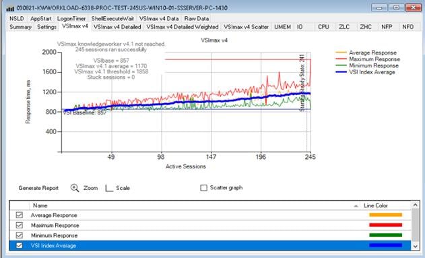Open the Raw Data tab
This screenshot has height=258, width=425.
(x=197, y=19)
